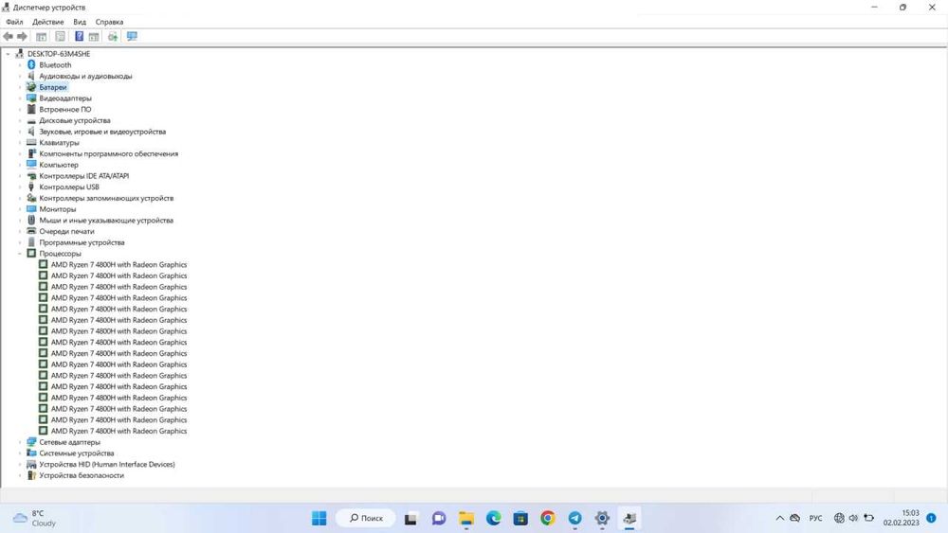Open Microsoft Edge from taskbar
Image resolution: width=948 pixels, height=533 pixels.
(493, 518)
